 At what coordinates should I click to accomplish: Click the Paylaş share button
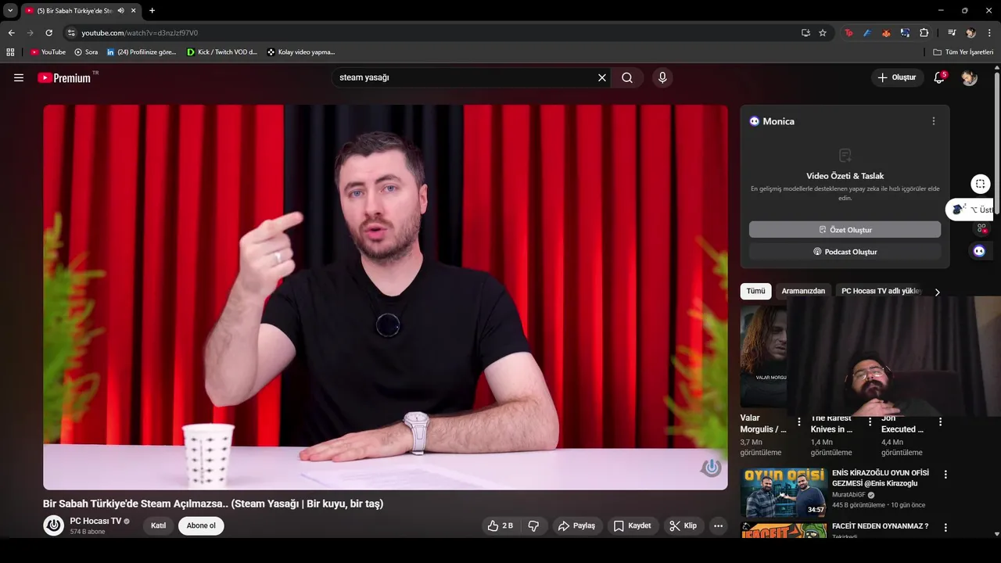click(x=576, y=525)
